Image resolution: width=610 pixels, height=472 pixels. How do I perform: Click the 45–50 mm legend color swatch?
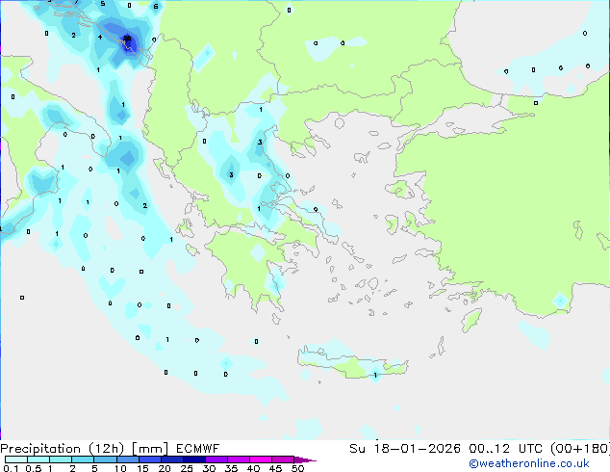pyautogui.click(x=283, y=459)
